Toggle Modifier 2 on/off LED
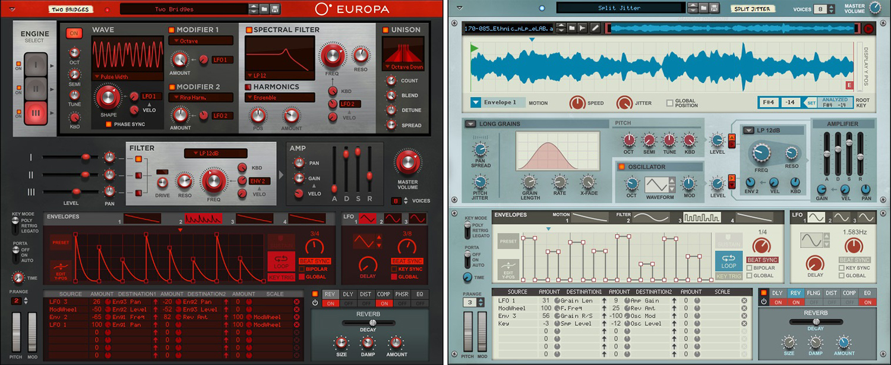 click(x=171, y=87)
